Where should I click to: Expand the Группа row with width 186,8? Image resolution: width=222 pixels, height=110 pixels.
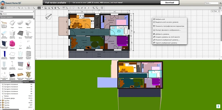click(x=1, y=103)
